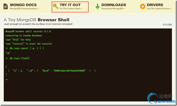This screenshot has width=177, height=106.
Task: Click the 'connecting to random database' line
Action: pyautogui.click(x=24, y=36)
